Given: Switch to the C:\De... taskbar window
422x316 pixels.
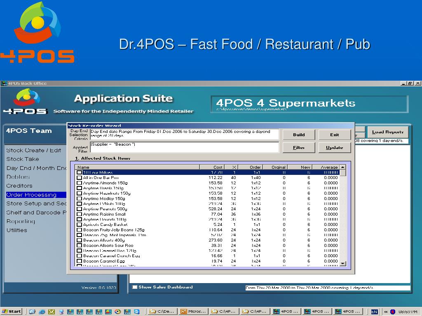Looking at the screenshot, I should tap(162, 311).
